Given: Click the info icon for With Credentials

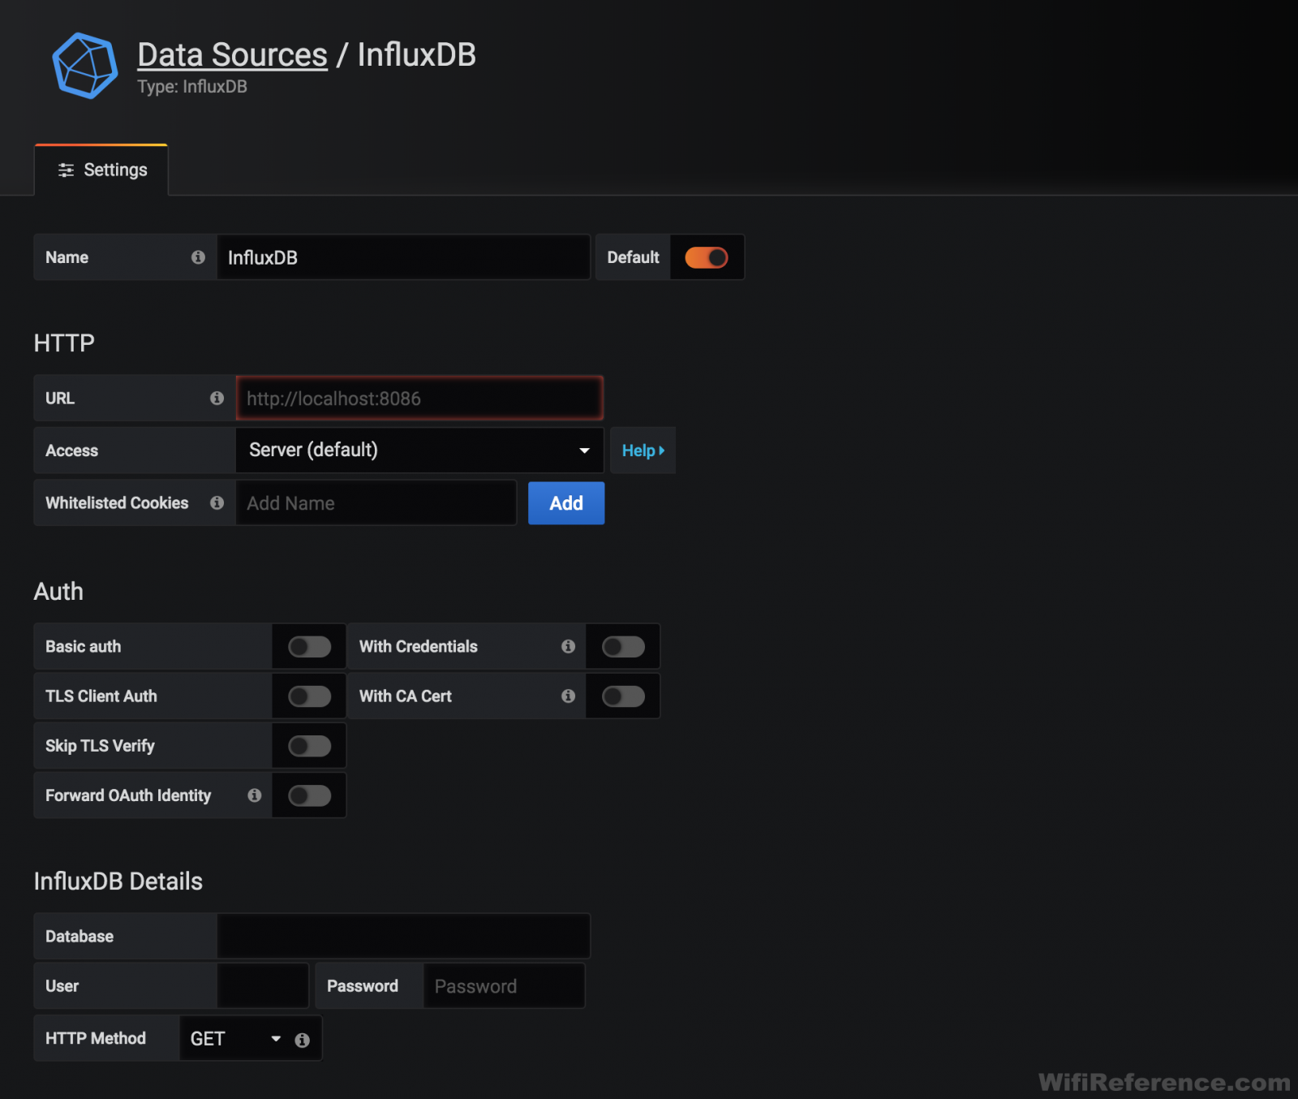Looking at the screenshot, I should [568, 646].
